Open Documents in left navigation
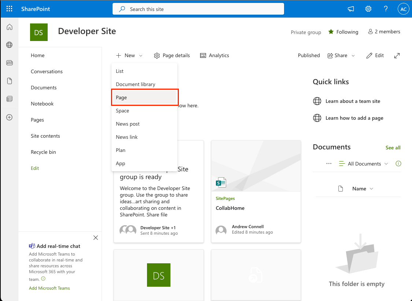The width and height of the screenshot is (412, 301). coord(44,88)
